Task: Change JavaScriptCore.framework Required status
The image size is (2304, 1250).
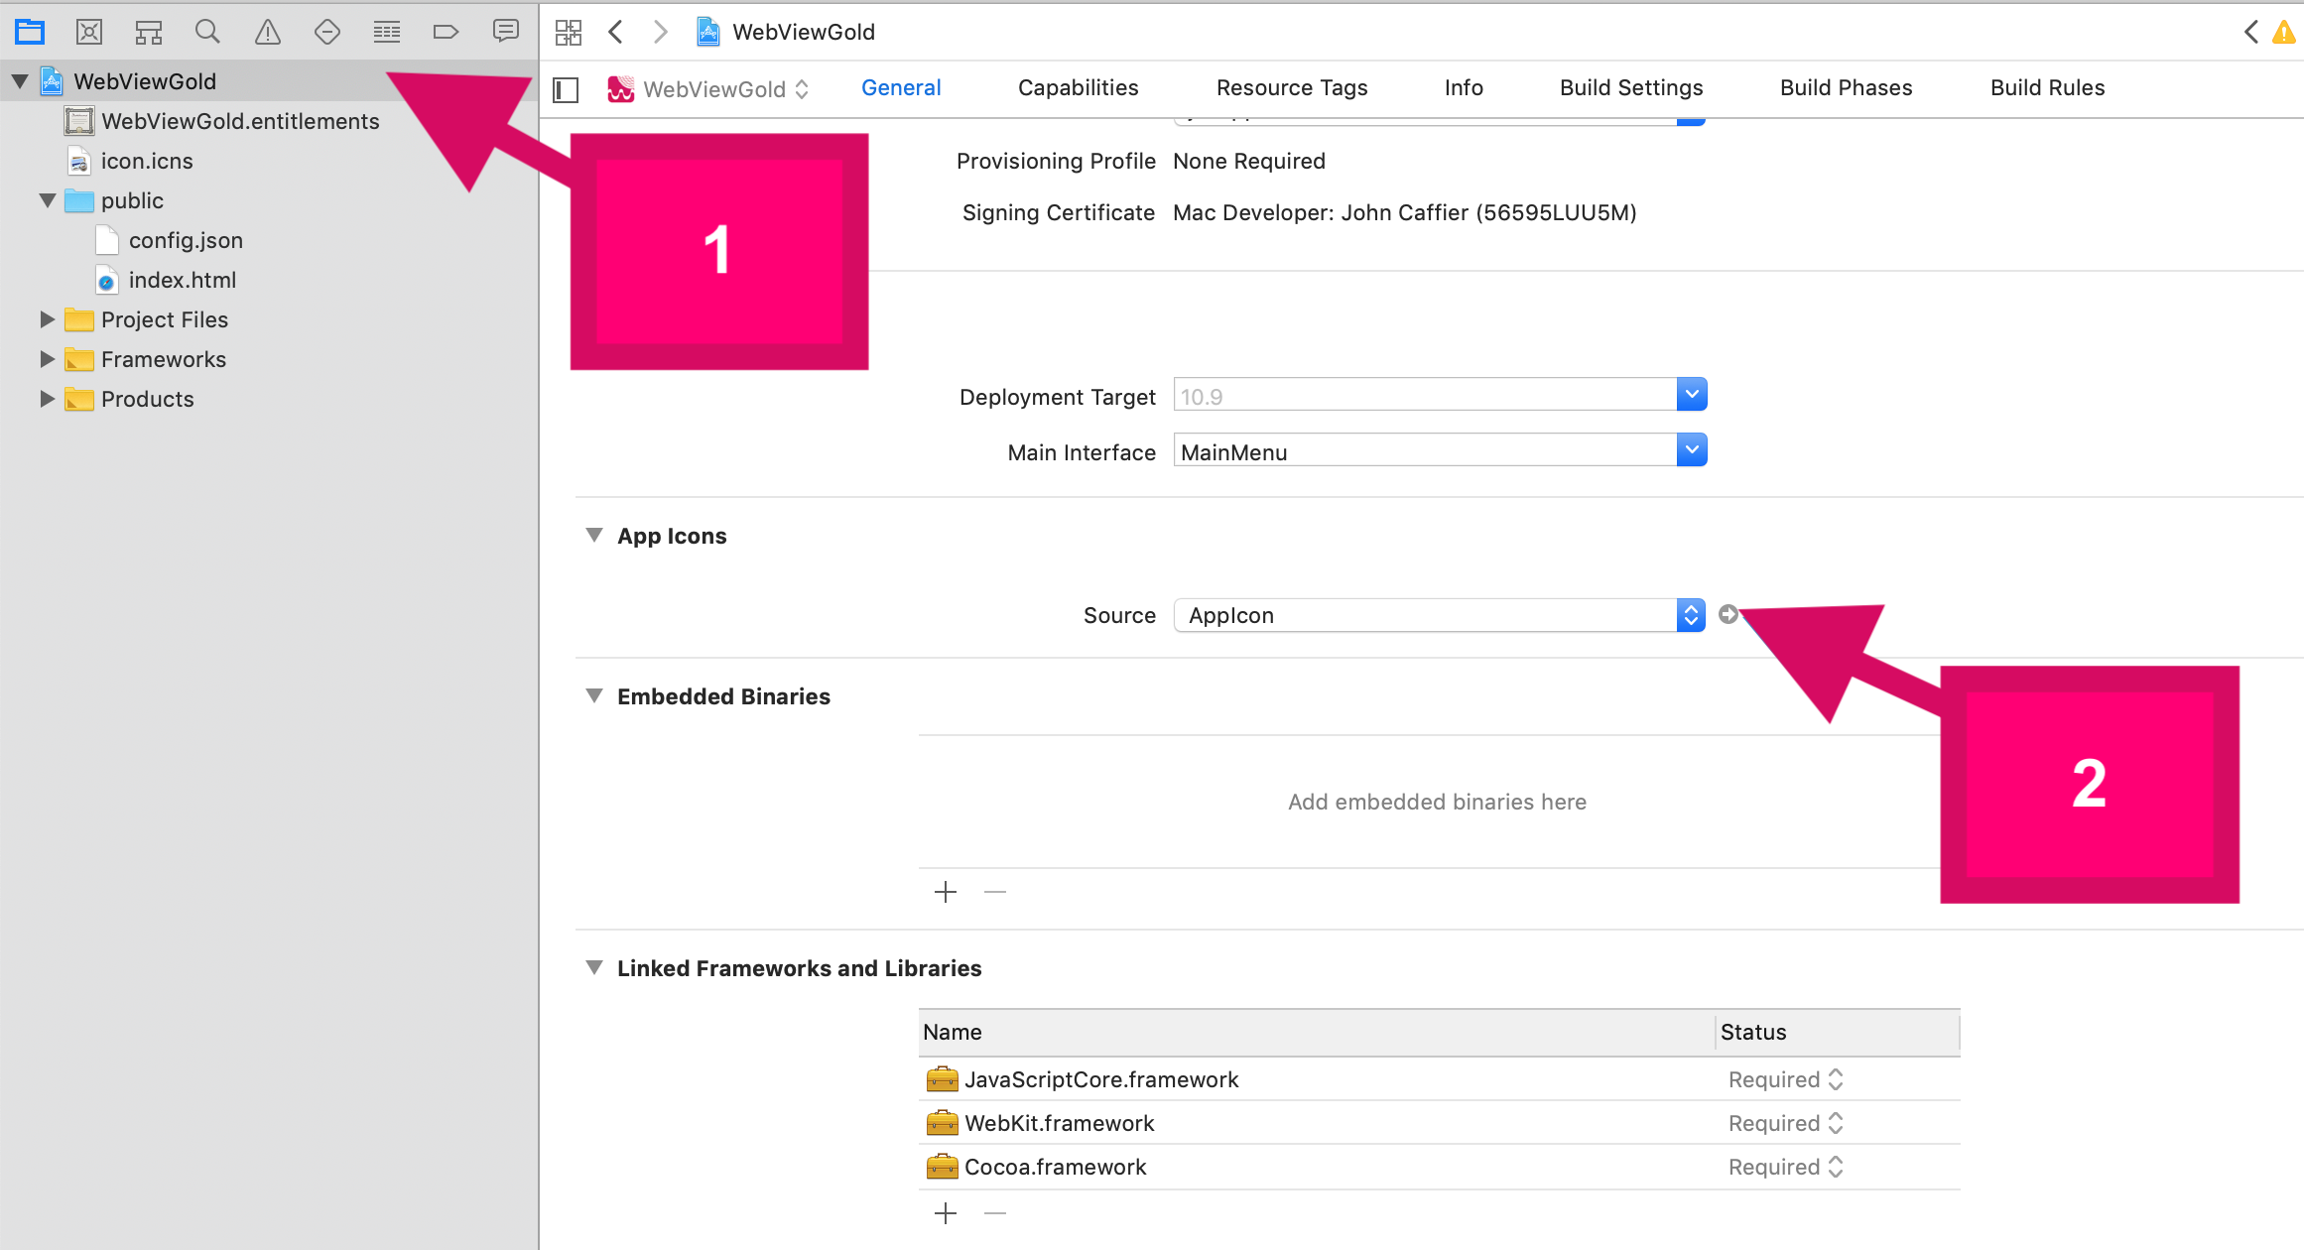Action: (x=1785, y=1079)
